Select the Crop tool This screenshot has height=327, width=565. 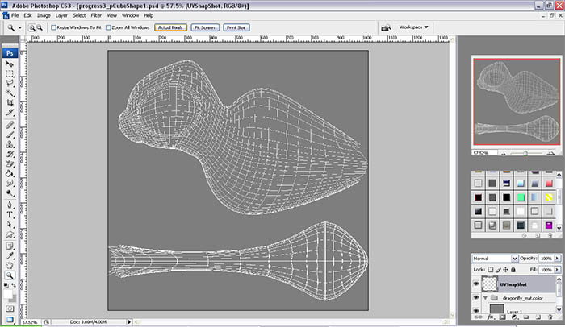(x=10, y=103)
